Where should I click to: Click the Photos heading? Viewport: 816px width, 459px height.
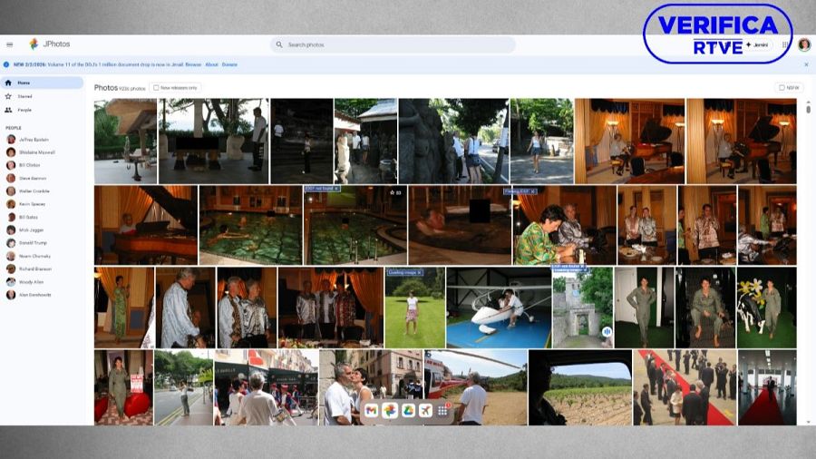(x=106, y=87)
